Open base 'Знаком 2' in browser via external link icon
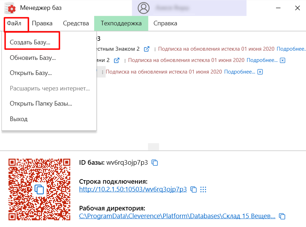Image resolution: width=306 pixels, height=227 pixels. pyautogui.click(x=146, y=49)
